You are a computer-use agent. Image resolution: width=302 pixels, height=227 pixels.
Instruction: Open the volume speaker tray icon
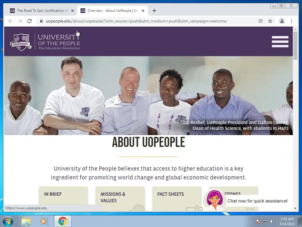click(x=272, y=221)
